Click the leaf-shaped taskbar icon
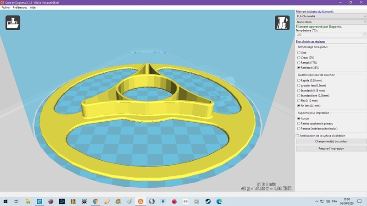 pyautogui.click(x=118, y=201)
